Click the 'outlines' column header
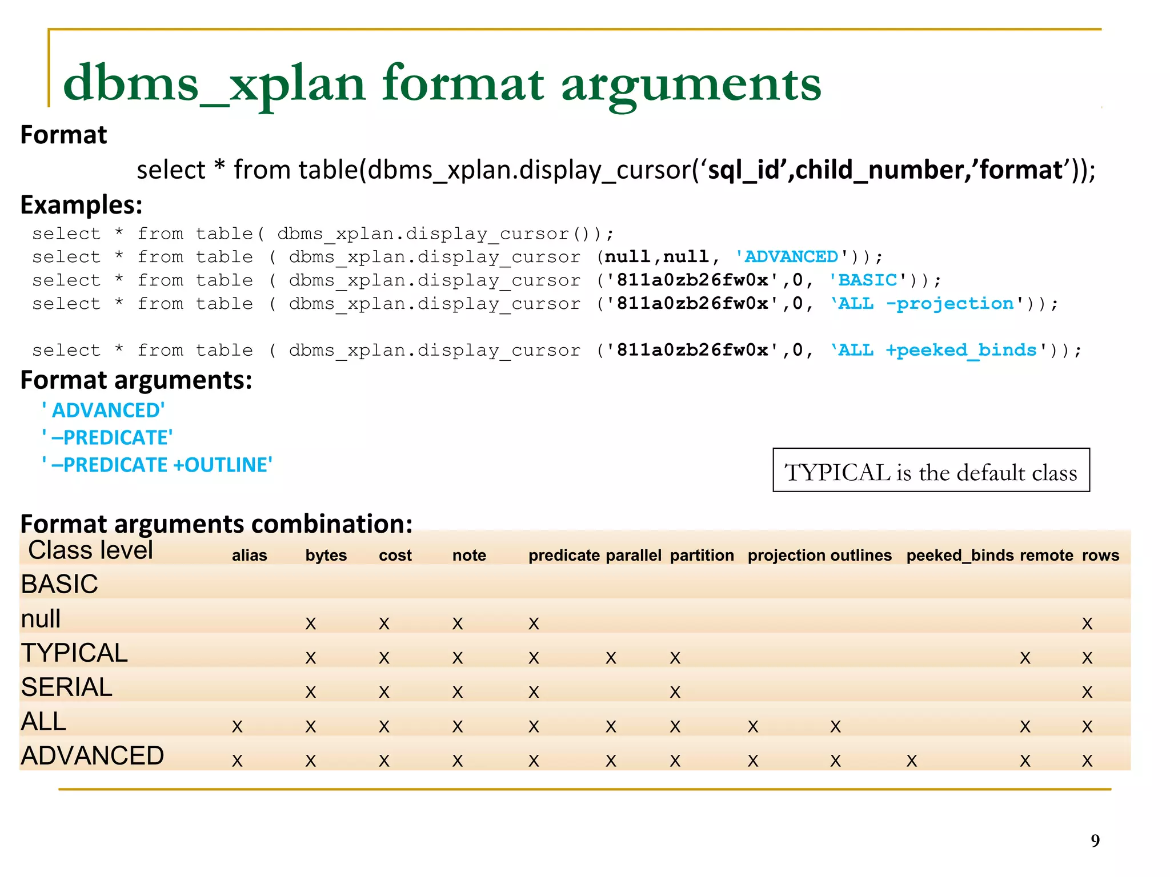This screenshot has height=877, width=1170. point(861,556)
